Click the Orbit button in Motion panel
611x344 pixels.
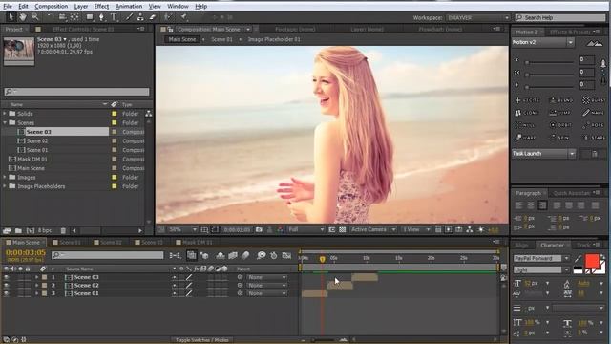click(560, 125)
